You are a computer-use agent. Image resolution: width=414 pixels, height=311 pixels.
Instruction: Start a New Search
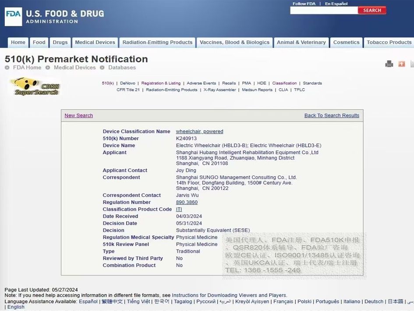pyautogui.click(x=79, y=115)
